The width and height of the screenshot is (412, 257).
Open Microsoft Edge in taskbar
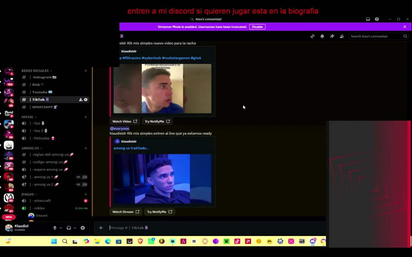click(x=108, y=241)
